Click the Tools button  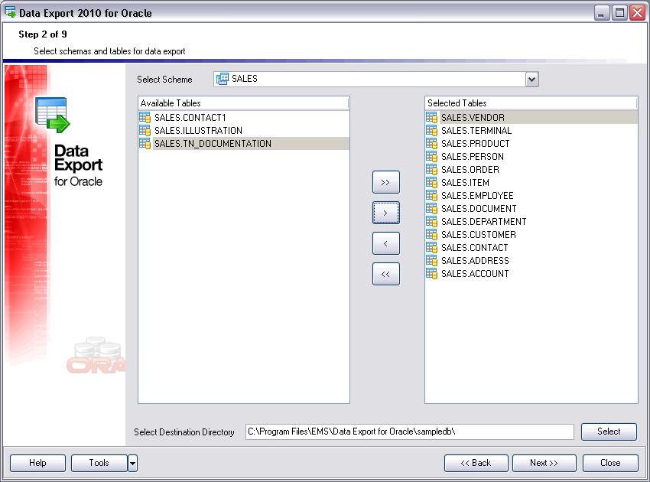(99, 464)
